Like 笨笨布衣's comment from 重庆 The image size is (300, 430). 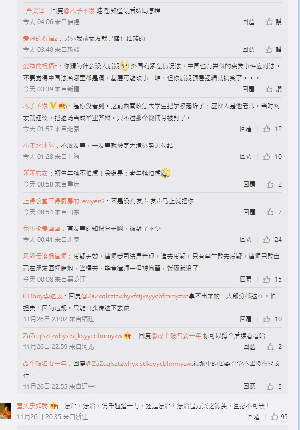click(x=274, y=184)
